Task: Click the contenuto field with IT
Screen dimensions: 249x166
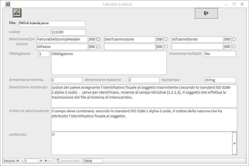Action: (x=142, y=143)
